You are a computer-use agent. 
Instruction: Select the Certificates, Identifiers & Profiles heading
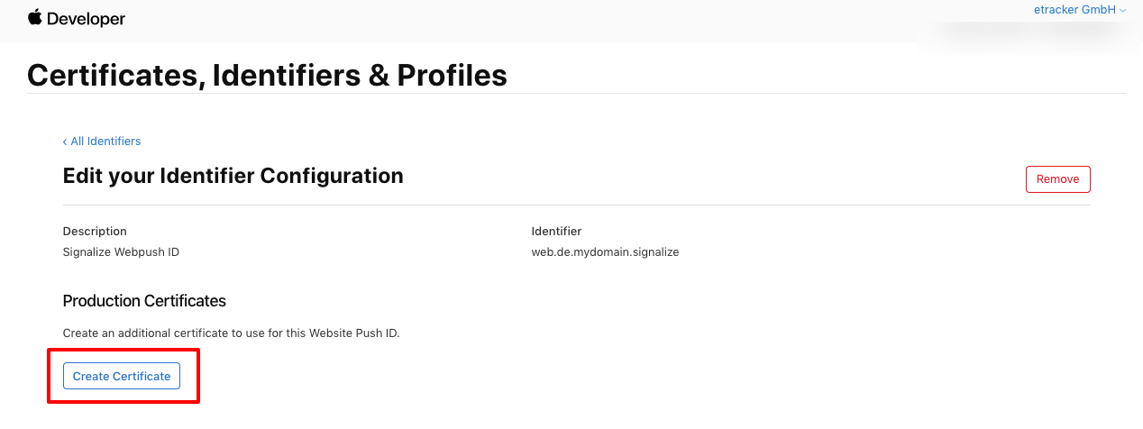click(267, 75)
